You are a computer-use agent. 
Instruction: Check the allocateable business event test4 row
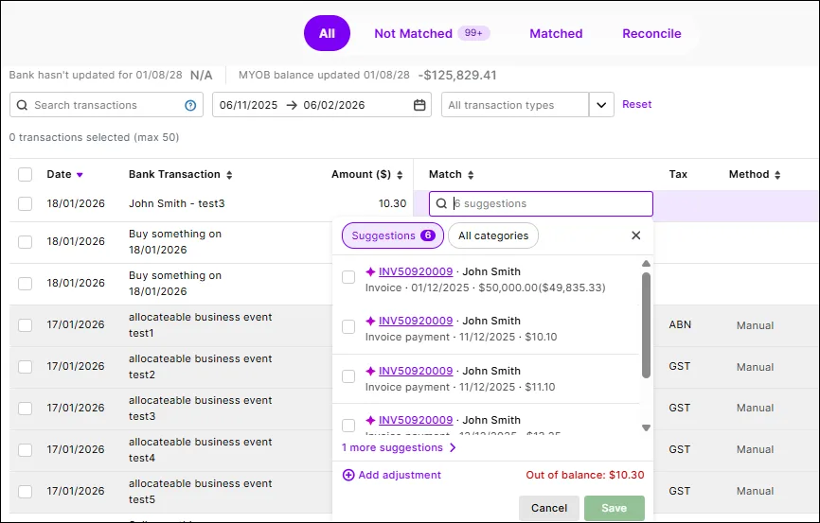coord(26,450)
